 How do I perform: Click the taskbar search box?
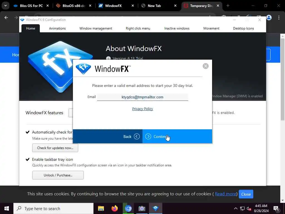click(x=53, y=208)
